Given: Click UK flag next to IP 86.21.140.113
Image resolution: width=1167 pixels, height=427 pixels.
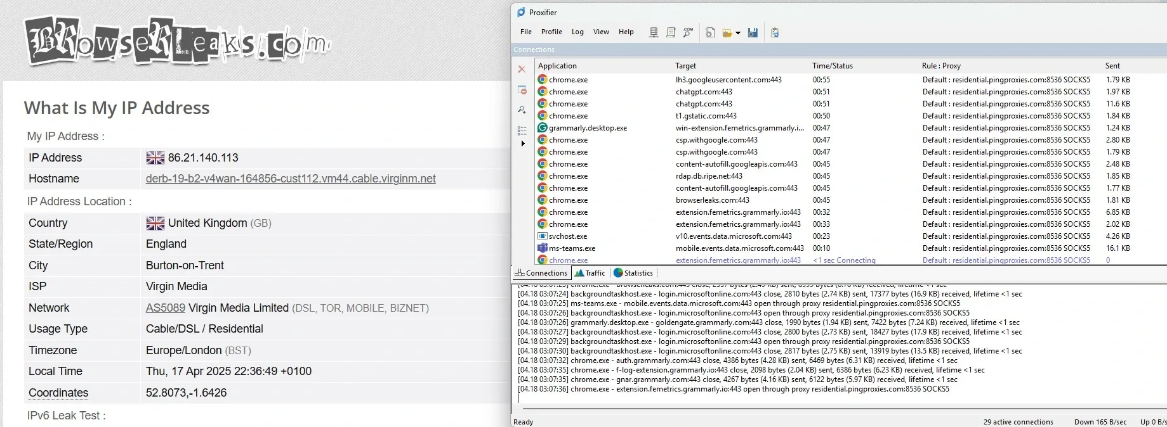Looking at the screenshot, I should [x=155, y=158].
